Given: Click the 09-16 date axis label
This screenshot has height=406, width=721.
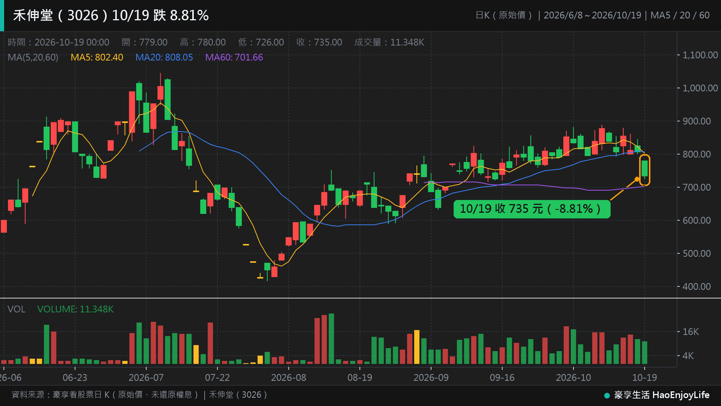Looking at the screenshot, I should pyautogui.click(x=502, y=378).
